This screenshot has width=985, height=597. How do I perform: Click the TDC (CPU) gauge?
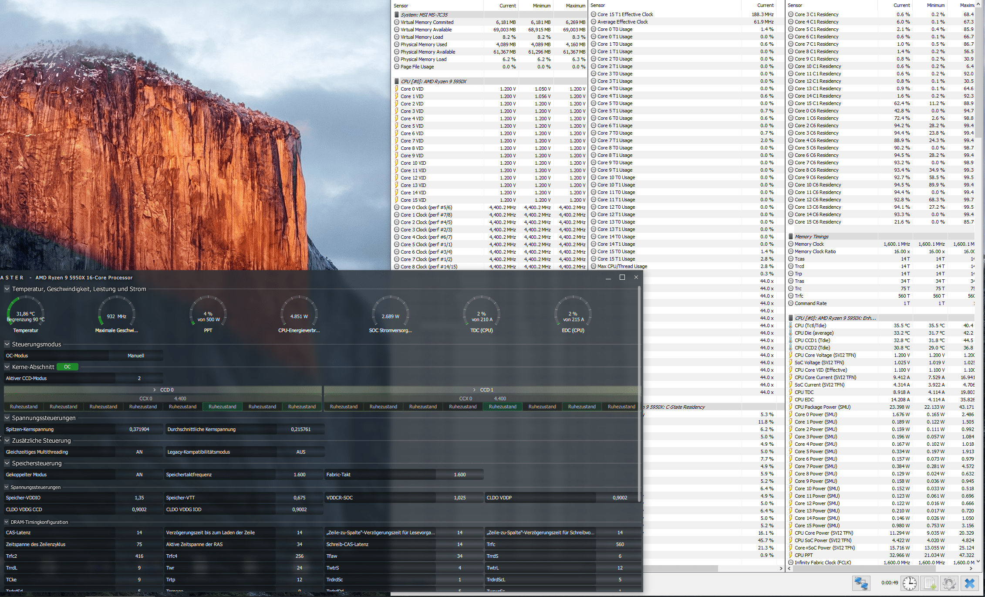pos(482,314)
